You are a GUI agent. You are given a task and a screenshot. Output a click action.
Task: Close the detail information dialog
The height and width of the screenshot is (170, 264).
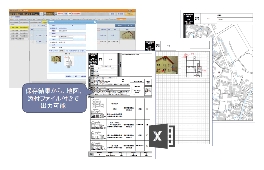[x=95, y=22]
